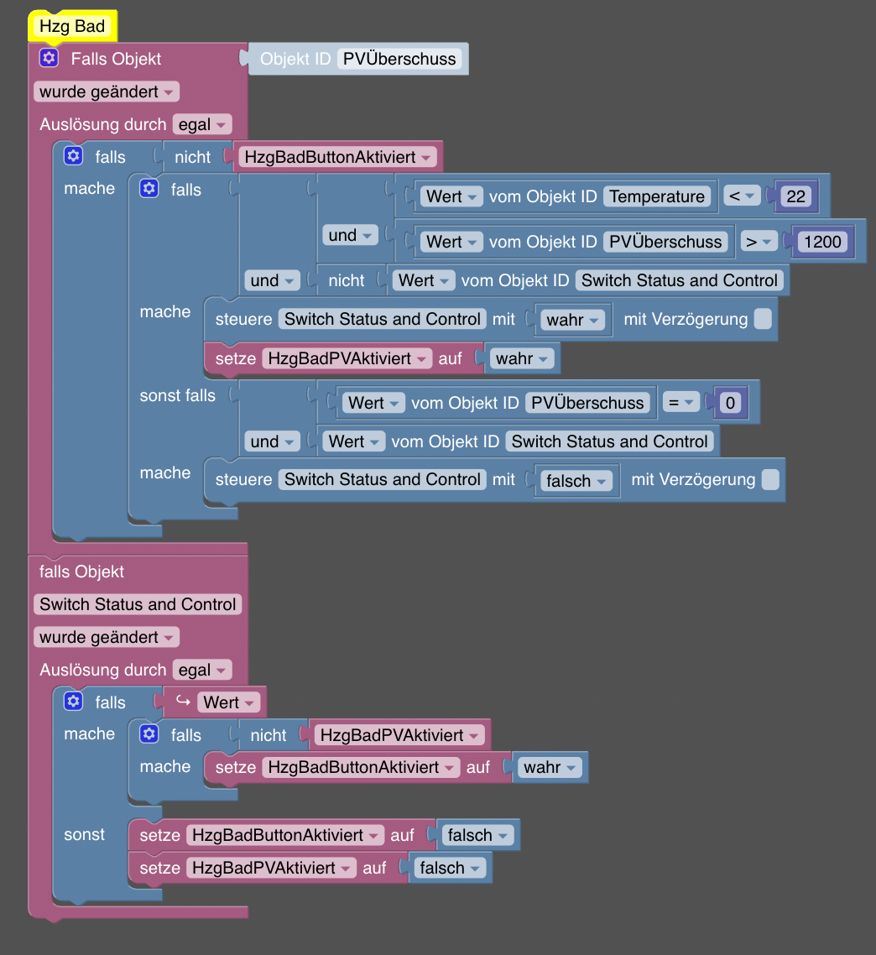Edit the number value 1200
This screenshot has height=955, width=876.
click(x=822, y=241)
